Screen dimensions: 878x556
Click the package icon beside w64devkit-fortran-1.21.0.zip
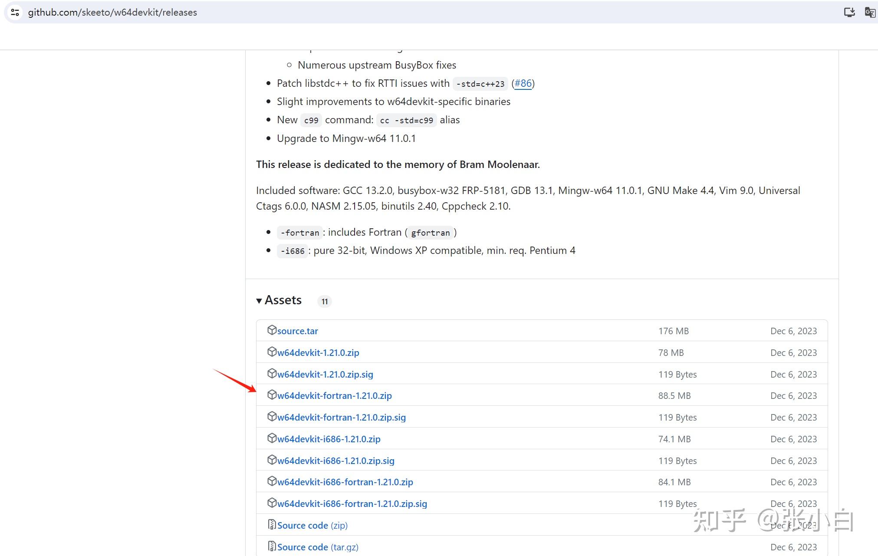point(272,395)
